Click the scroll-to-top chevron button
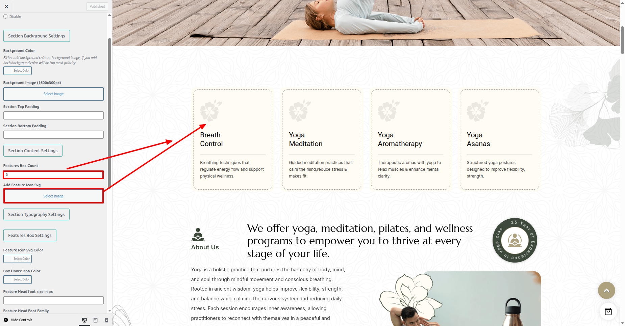The width and height of the screenshot is (625, 326). [x=606, y=291]
